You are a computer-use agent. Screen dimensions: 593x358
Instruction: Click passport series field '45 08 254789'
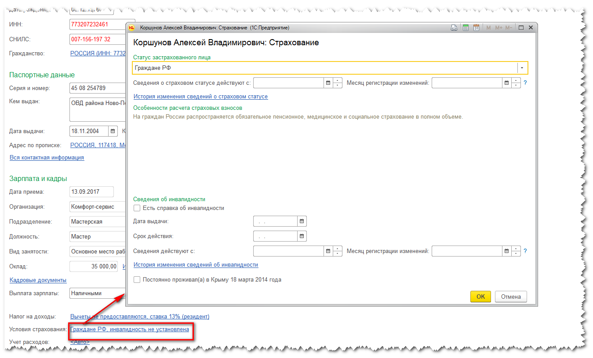click(x=98, y=88)
